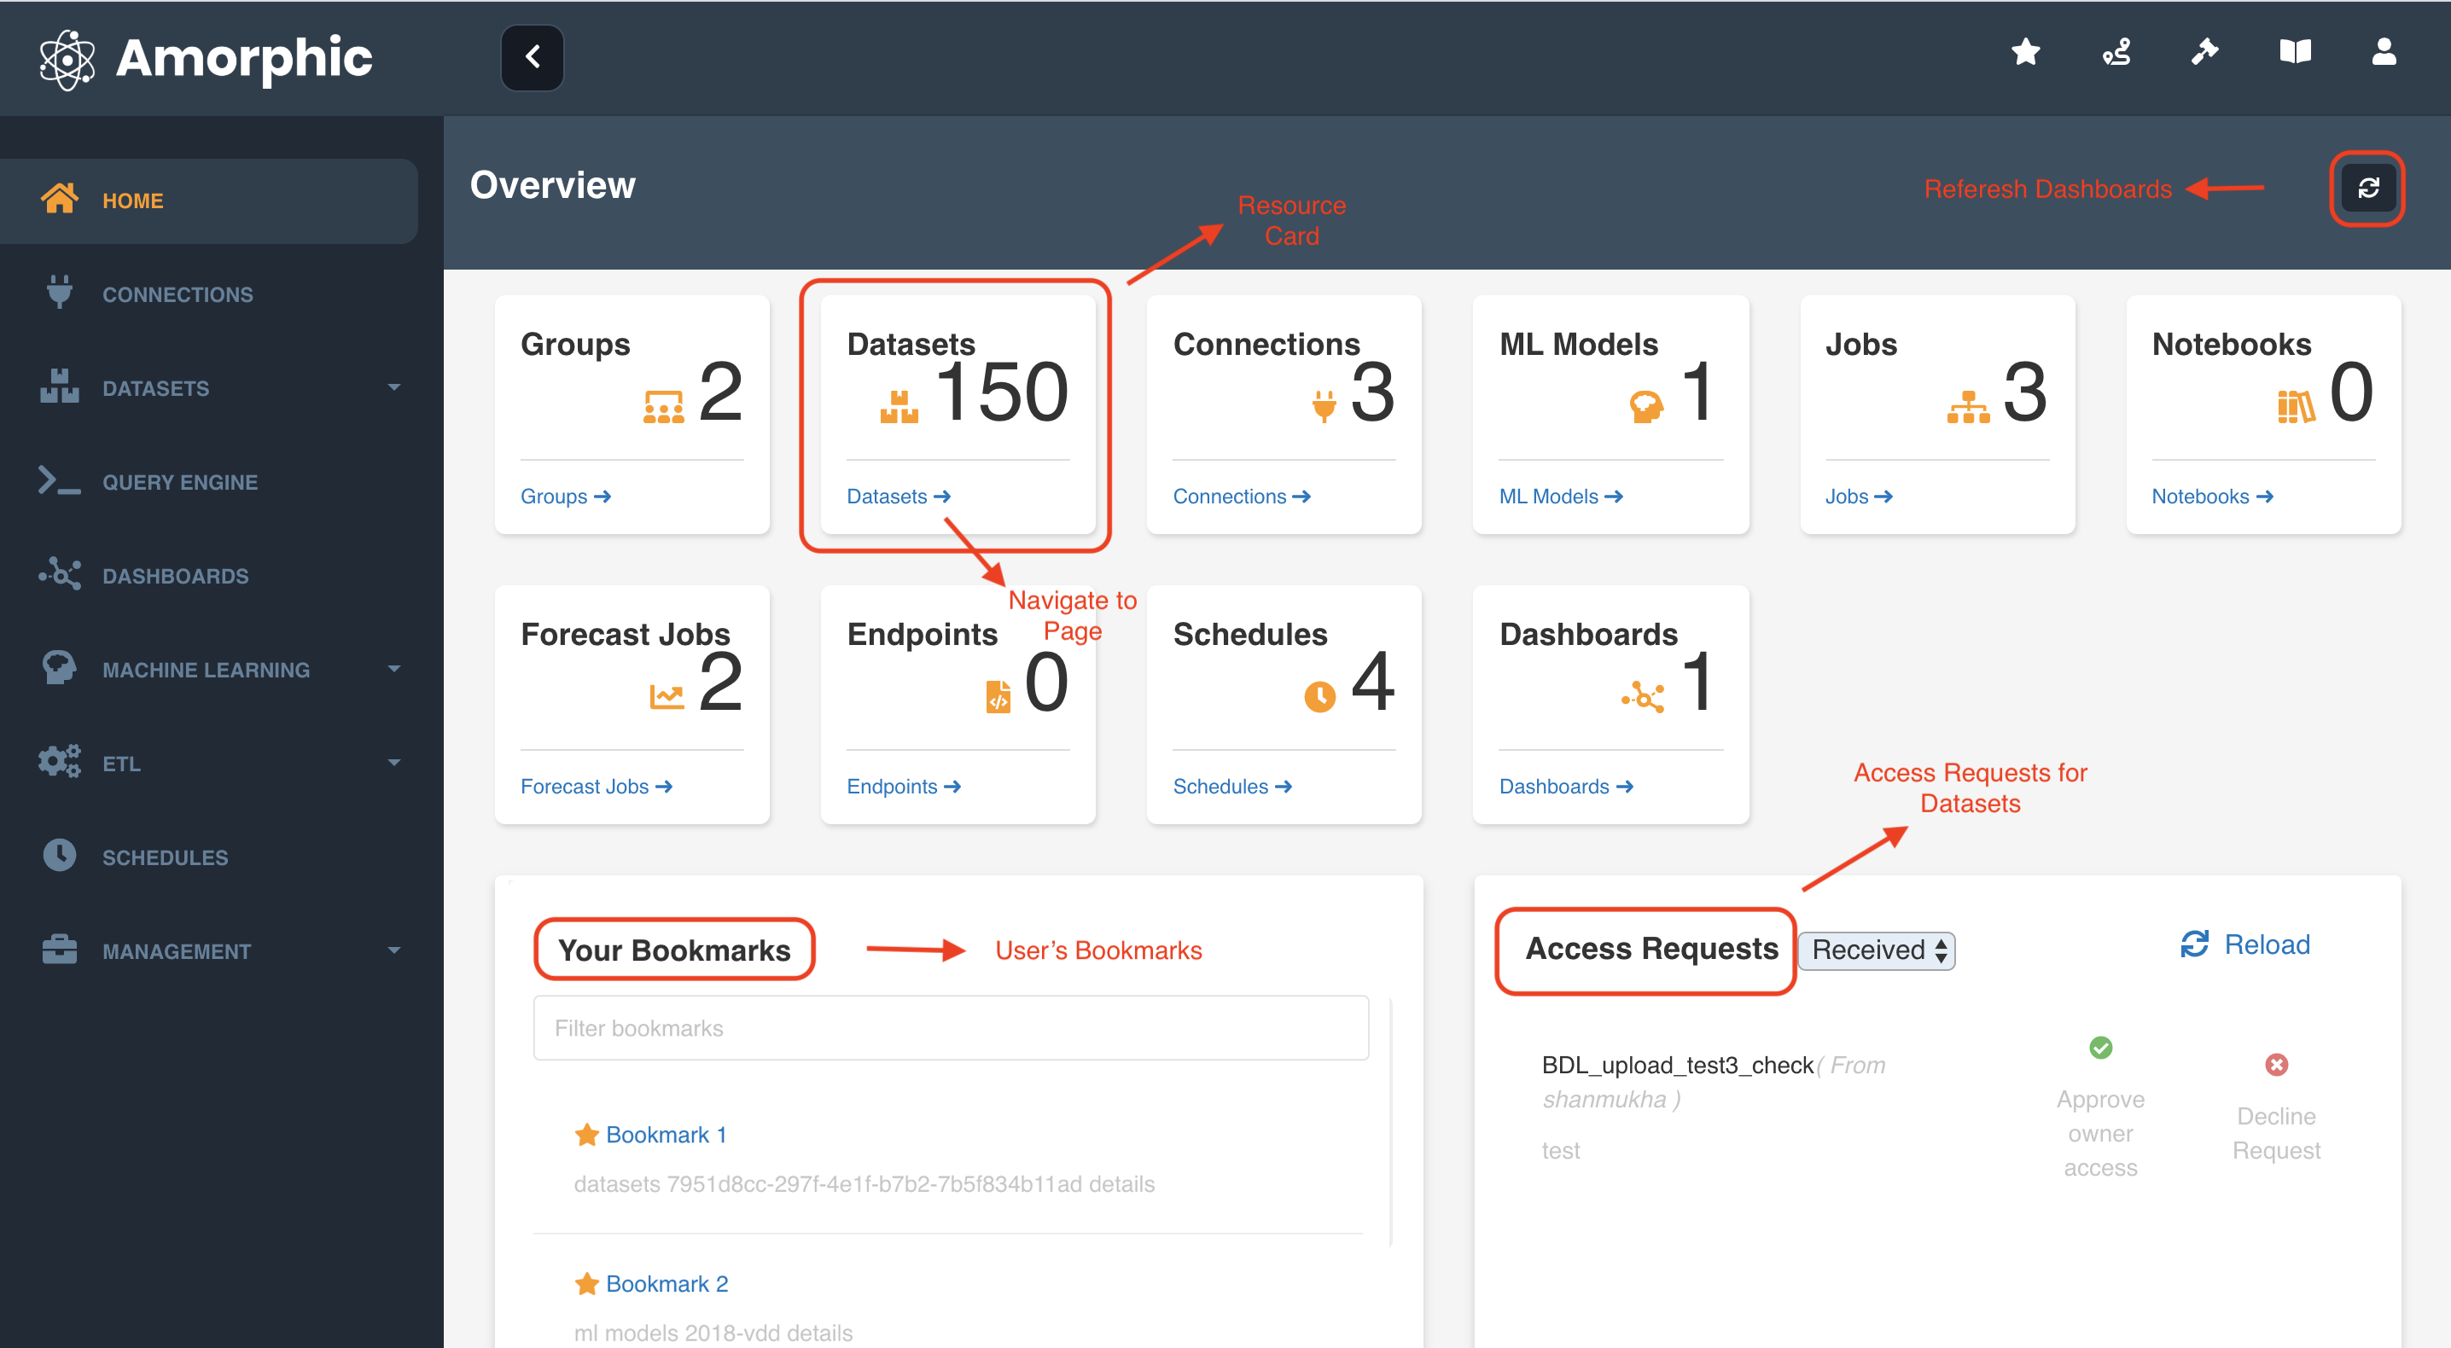The height and width of the screenshot is (1348, 2451).
Task: Follow the Forecast Jobs arrow link
Action: click(597, 787)
